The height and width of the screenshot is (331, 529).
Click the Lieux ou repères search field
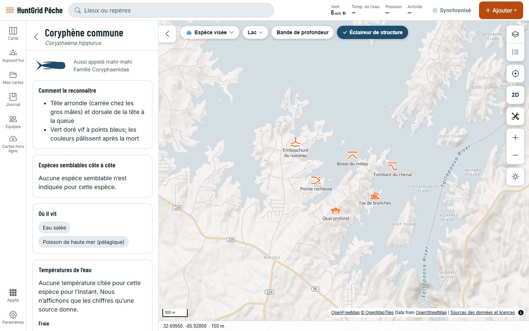coord(171,10)
